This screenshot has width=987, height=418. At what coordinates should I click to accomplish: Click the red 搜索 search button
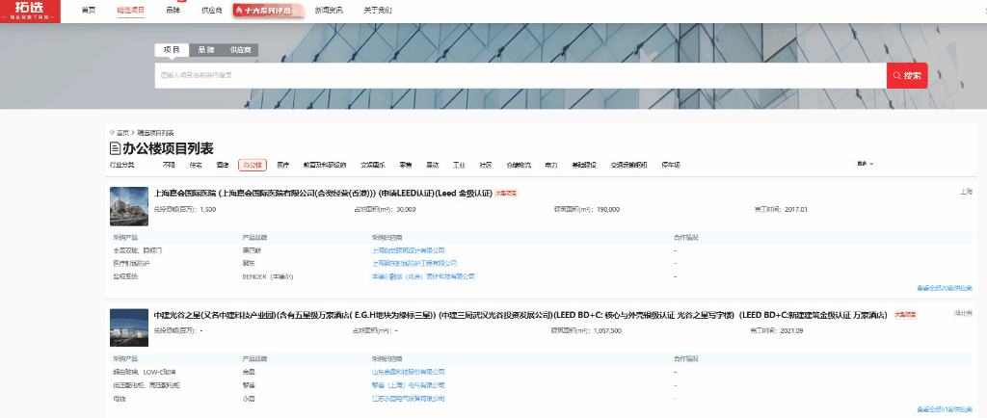(907, 75)
